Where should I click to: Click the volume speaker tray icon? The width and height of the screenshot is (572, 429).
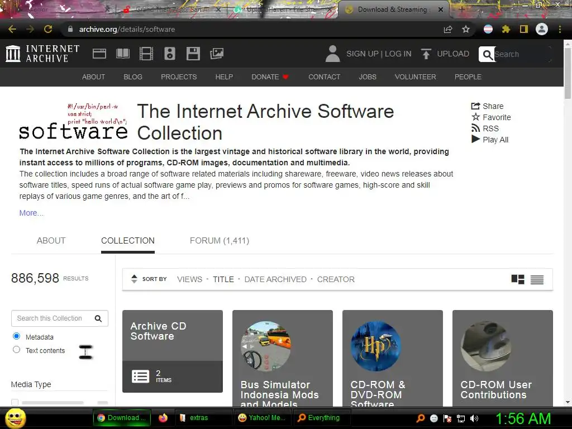pos(474,418)
